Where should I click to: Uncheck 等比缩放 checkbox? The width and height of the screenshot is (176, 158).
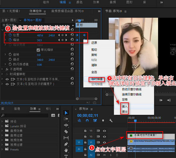point(38,50)
